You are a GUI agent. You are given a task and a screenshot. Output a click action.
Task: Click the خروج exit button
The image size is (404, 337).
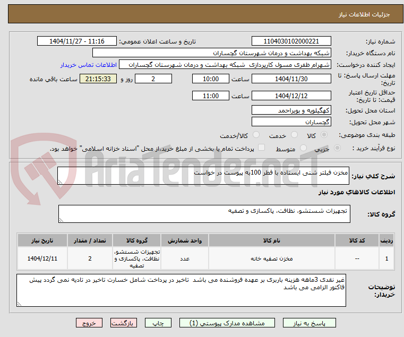tap(89, 323)
